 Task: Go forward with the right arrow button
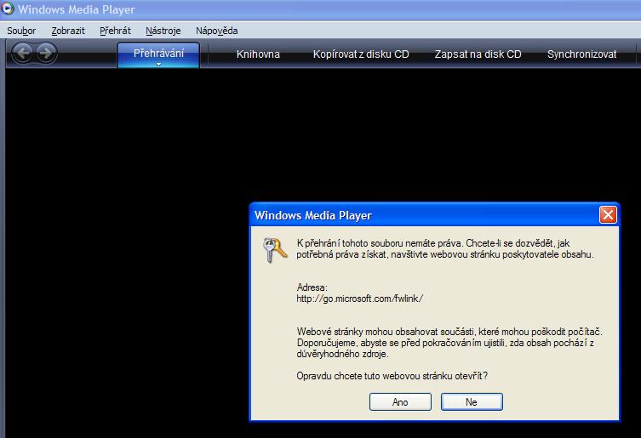47,53
